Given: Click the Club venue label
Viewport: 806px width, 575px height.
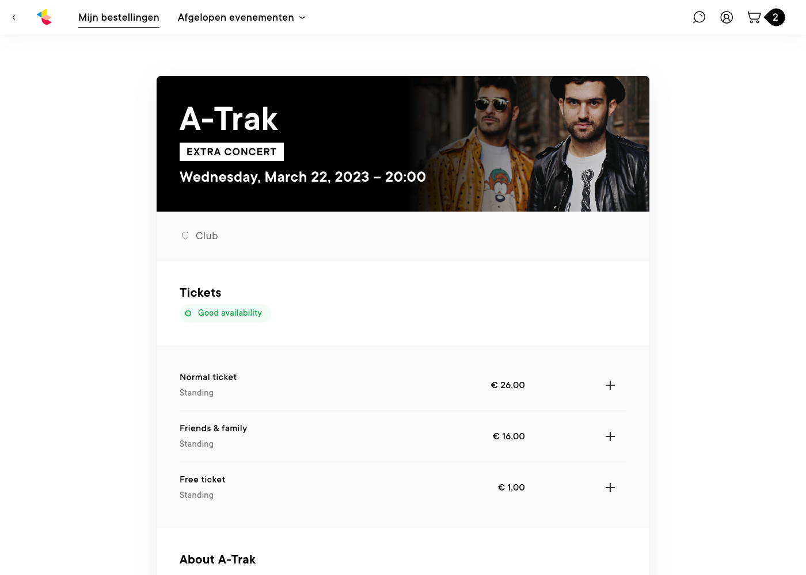Looking at the screenshot, I should click(x=207, y=236).
